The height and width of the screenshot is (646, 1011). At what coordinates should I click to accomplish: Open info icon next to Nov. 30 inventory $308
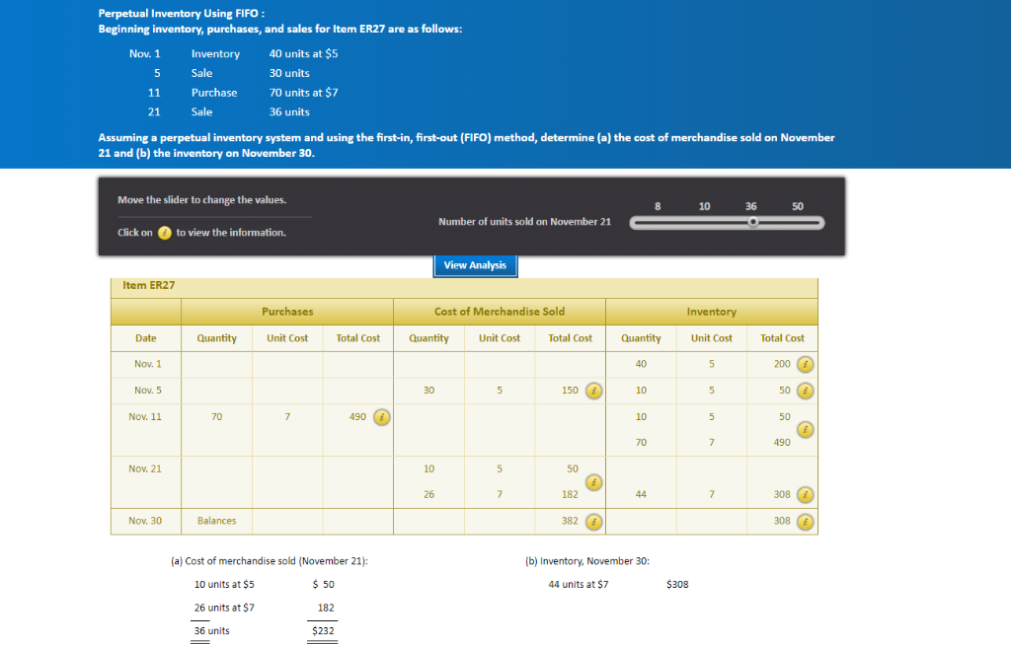pyautogui.click(x=805, y=521)
